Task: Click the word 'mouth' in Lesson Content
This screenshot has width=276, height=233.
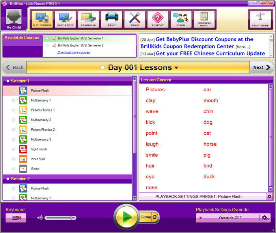Action: click(x=211, y=100)
